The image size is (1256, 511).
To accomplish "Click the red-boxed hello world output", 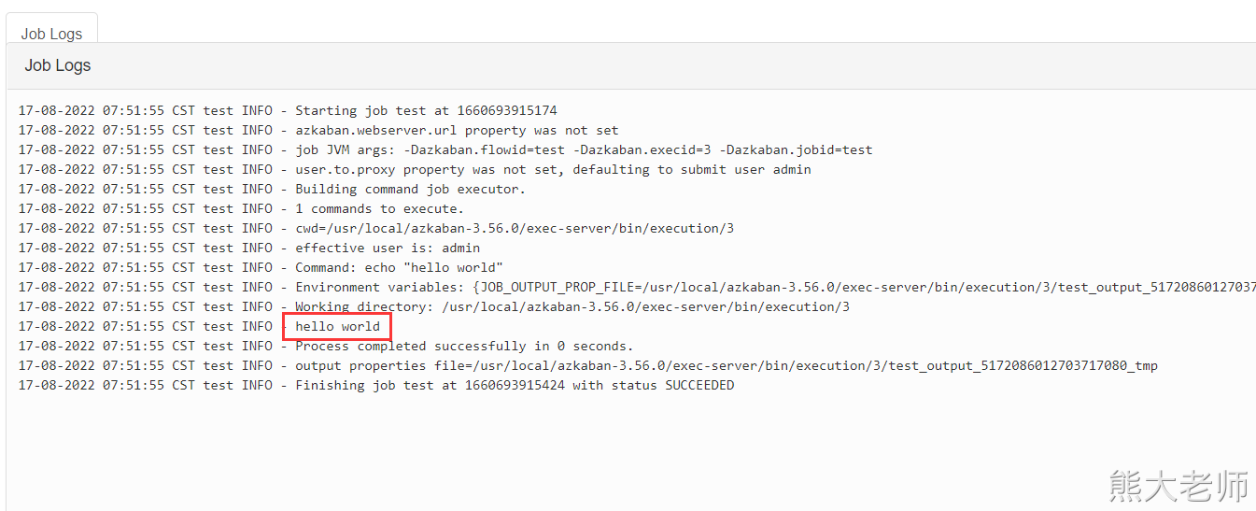I will click(x=337, y=326).
